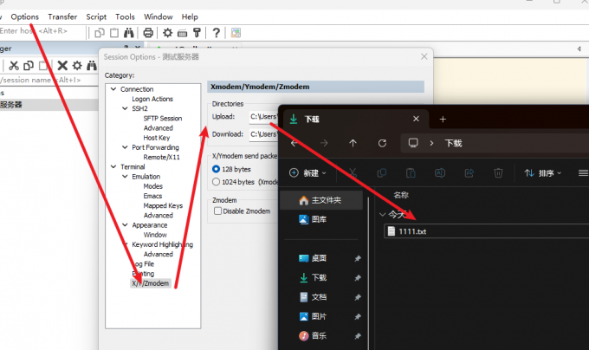Click the Print icon in main toolbar
Image resolution: width=589 pixels, height=350 pixels.
(148, 33)
